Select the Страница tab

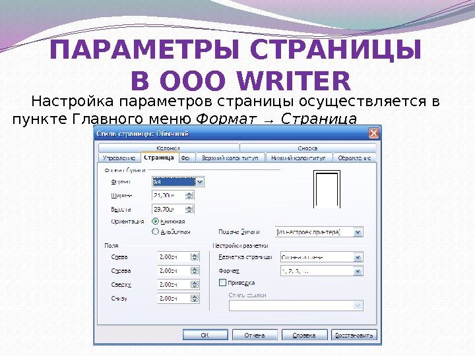tap(159, 158)
